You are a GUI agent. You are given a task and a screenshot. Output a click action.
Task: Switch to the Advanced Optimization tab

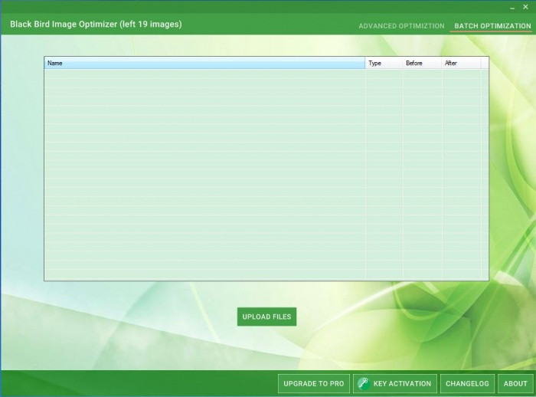[x=401, y=26]
